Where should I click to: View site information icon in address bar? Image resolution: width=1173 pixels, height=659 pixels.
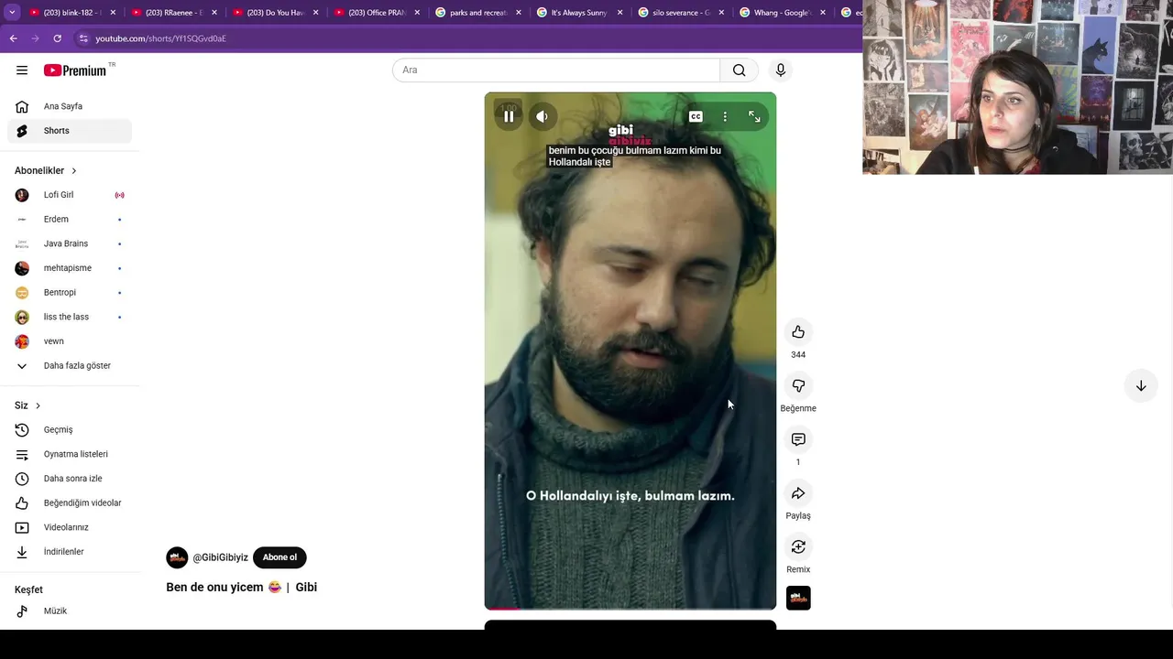pos(83,38)
